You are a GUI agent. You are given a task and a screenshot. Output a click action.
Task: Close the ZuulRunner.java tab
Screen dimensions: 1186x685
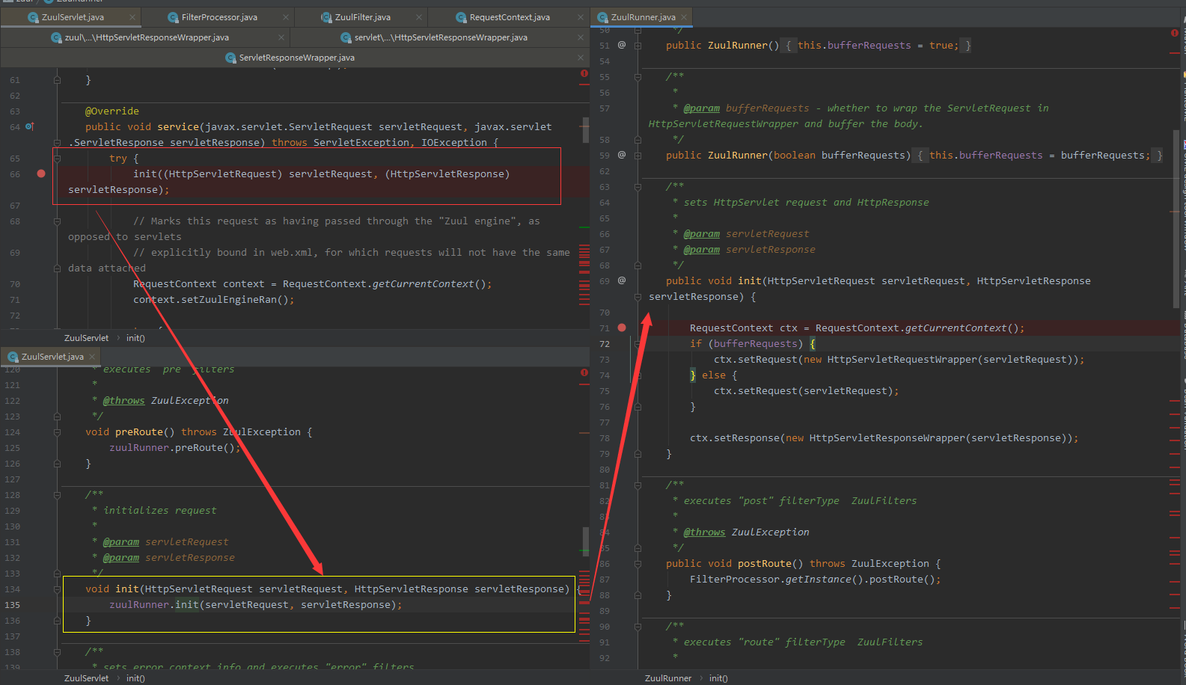click(x=684, y=17)
